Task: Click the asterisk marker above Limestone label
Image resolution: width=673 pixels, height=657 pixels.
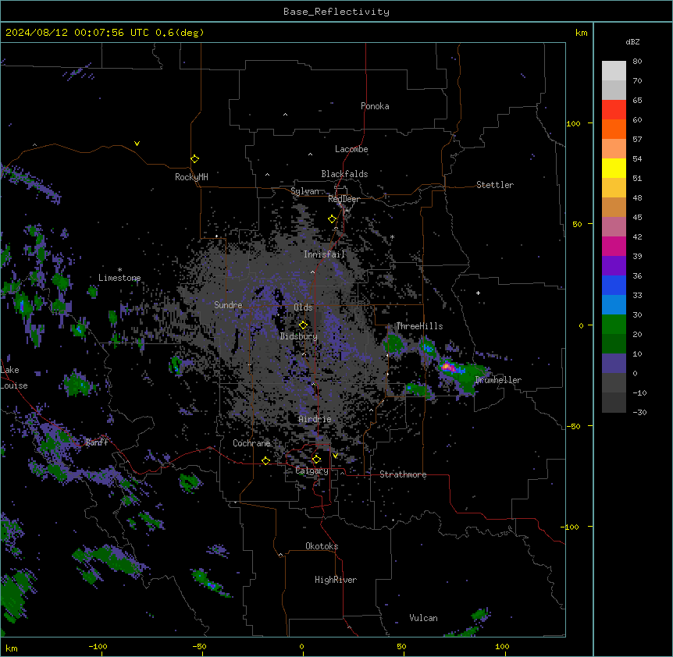Action: 119,270
